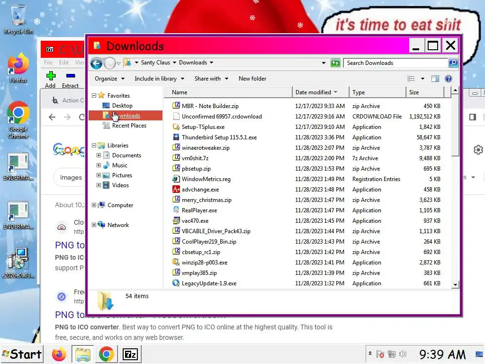Open the Date modified filter dropdown arrow

[336, 92]
